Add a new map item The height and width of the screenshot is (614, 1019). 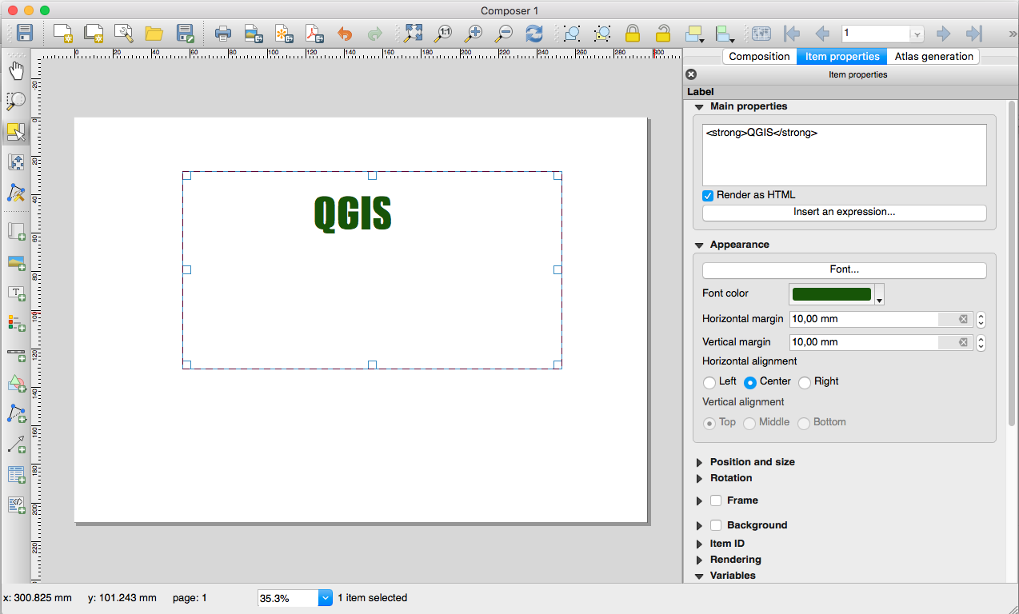[16, 232]
